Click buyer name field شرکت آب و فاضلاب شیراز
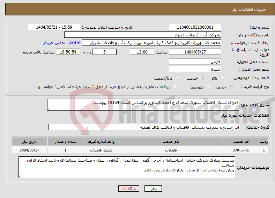Screen dimensions: 275x198 pyautogui.click(x=143, y=35)
